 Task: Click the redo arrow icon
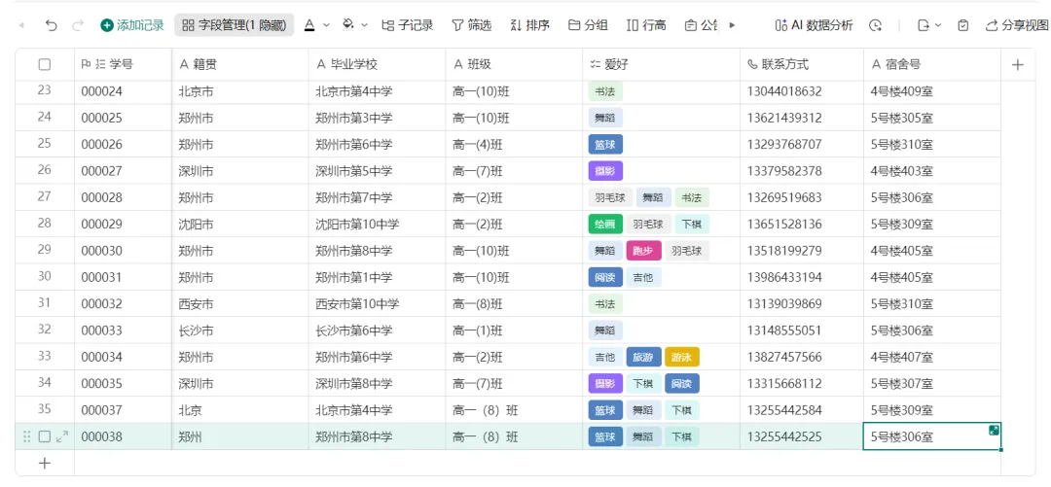[x=78, y=25]
